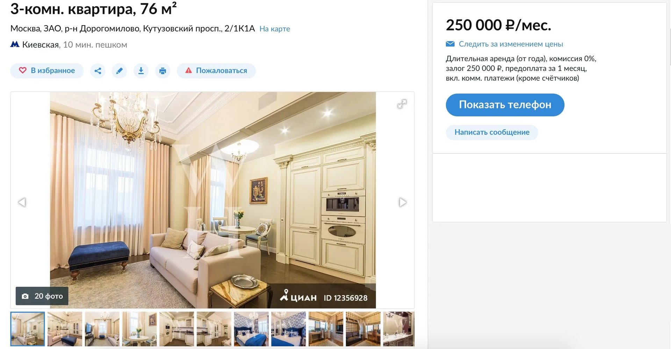Download listing with the download icon
Viewport: 671px width, 349px height.
click(141, 71)
